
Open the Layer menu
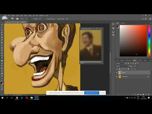[17, 16]
